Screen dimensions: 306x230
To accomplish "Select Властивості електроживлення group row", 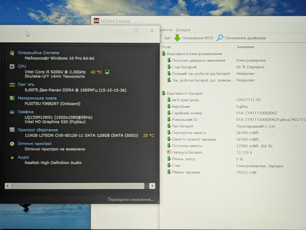I will click(194, 54).
